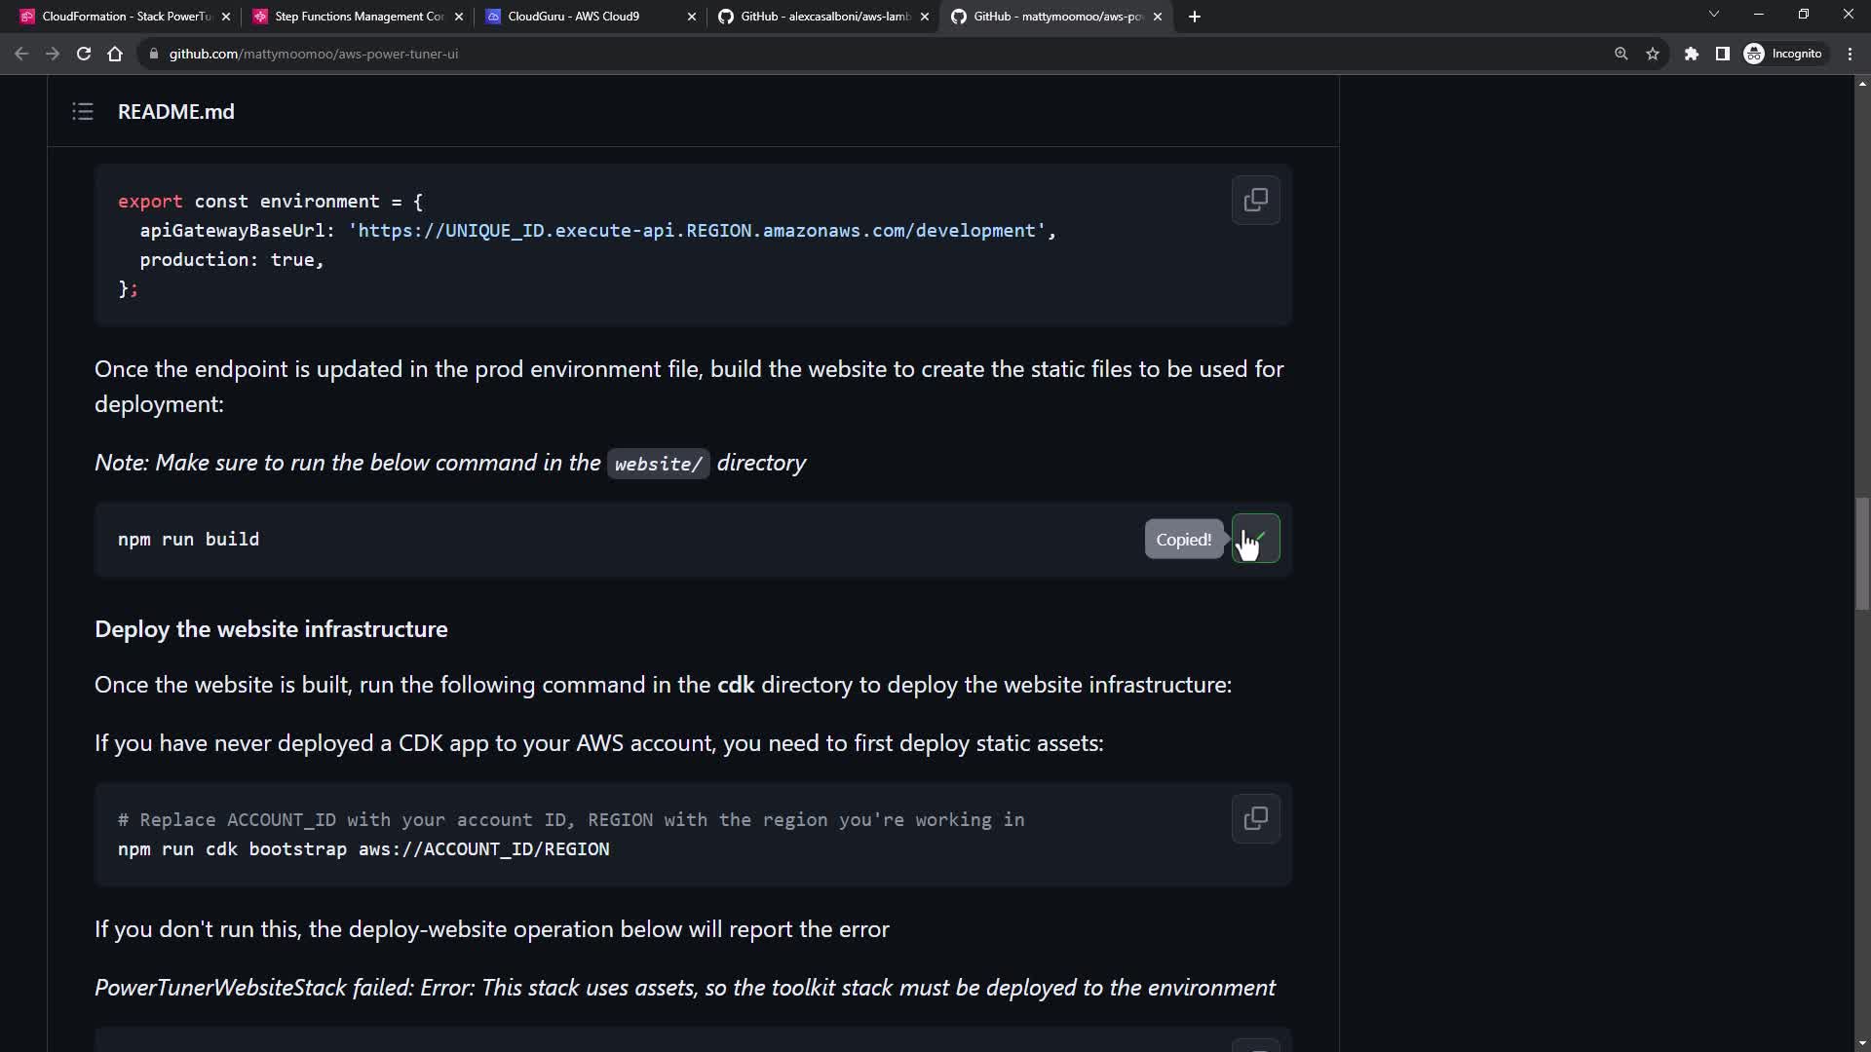Copy the cdk bootstrap command block

tap(1255, 819)
